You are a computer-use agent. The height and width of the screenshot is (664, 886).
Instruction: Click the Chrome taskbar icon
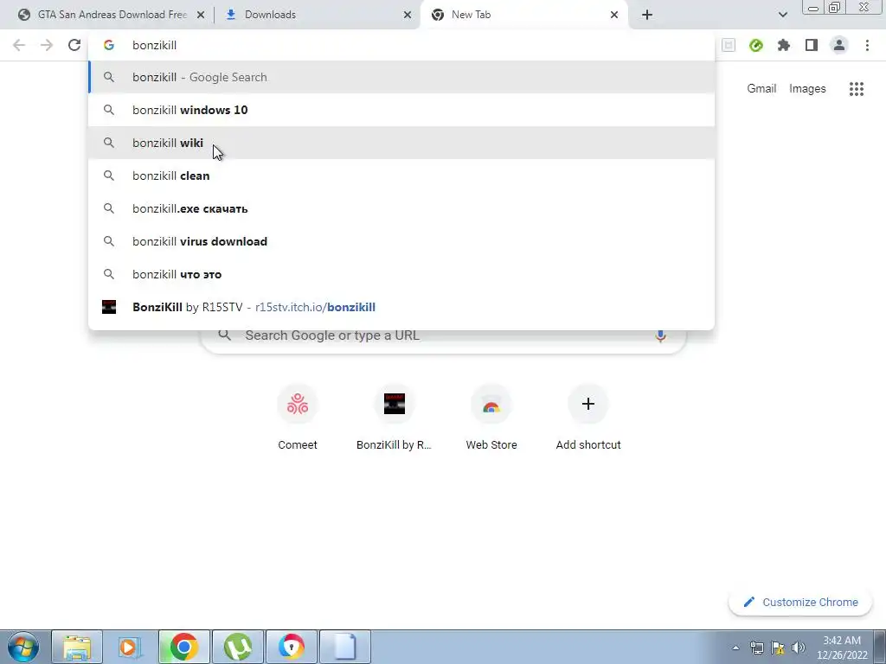pyautogui.click(x=184, y=647)
